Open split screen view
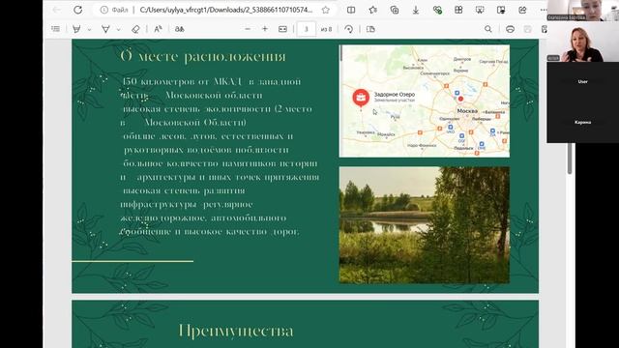619x348 pixels. 351,10
